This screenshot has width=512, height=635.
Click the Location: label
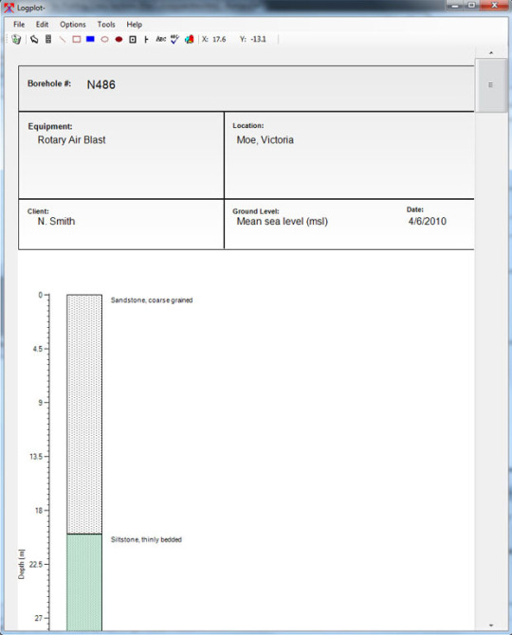coord(247,125)
